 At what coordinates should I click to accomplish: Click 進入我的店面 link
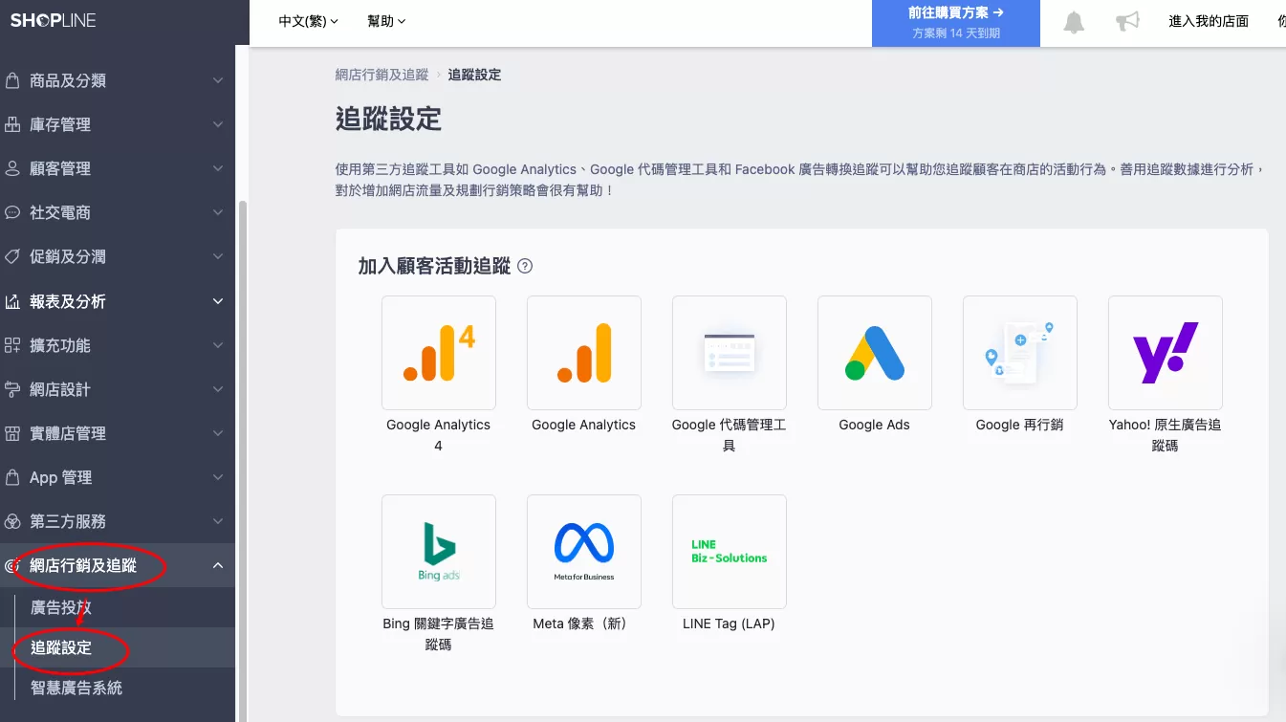(x=1209, y=21)
